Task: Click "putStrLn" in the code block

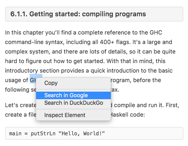Action: click(43, 133)
